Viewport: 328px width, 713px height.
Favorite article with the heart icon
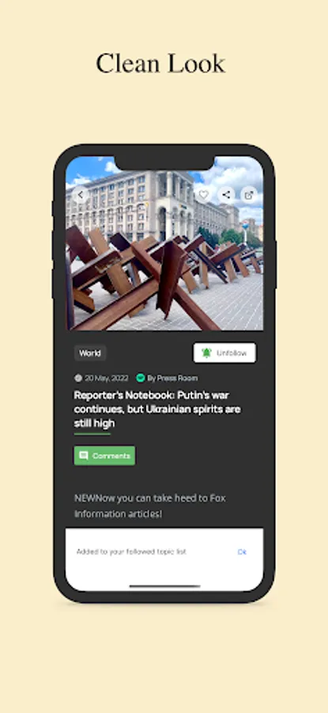click(x=204, y=195)
